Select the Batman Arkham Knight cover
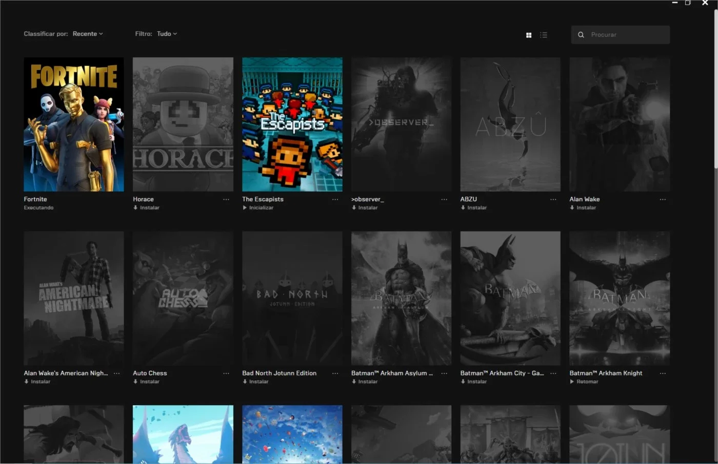Image resolution: width=718 pixels, height=464 pixels. tap(620, 299)
